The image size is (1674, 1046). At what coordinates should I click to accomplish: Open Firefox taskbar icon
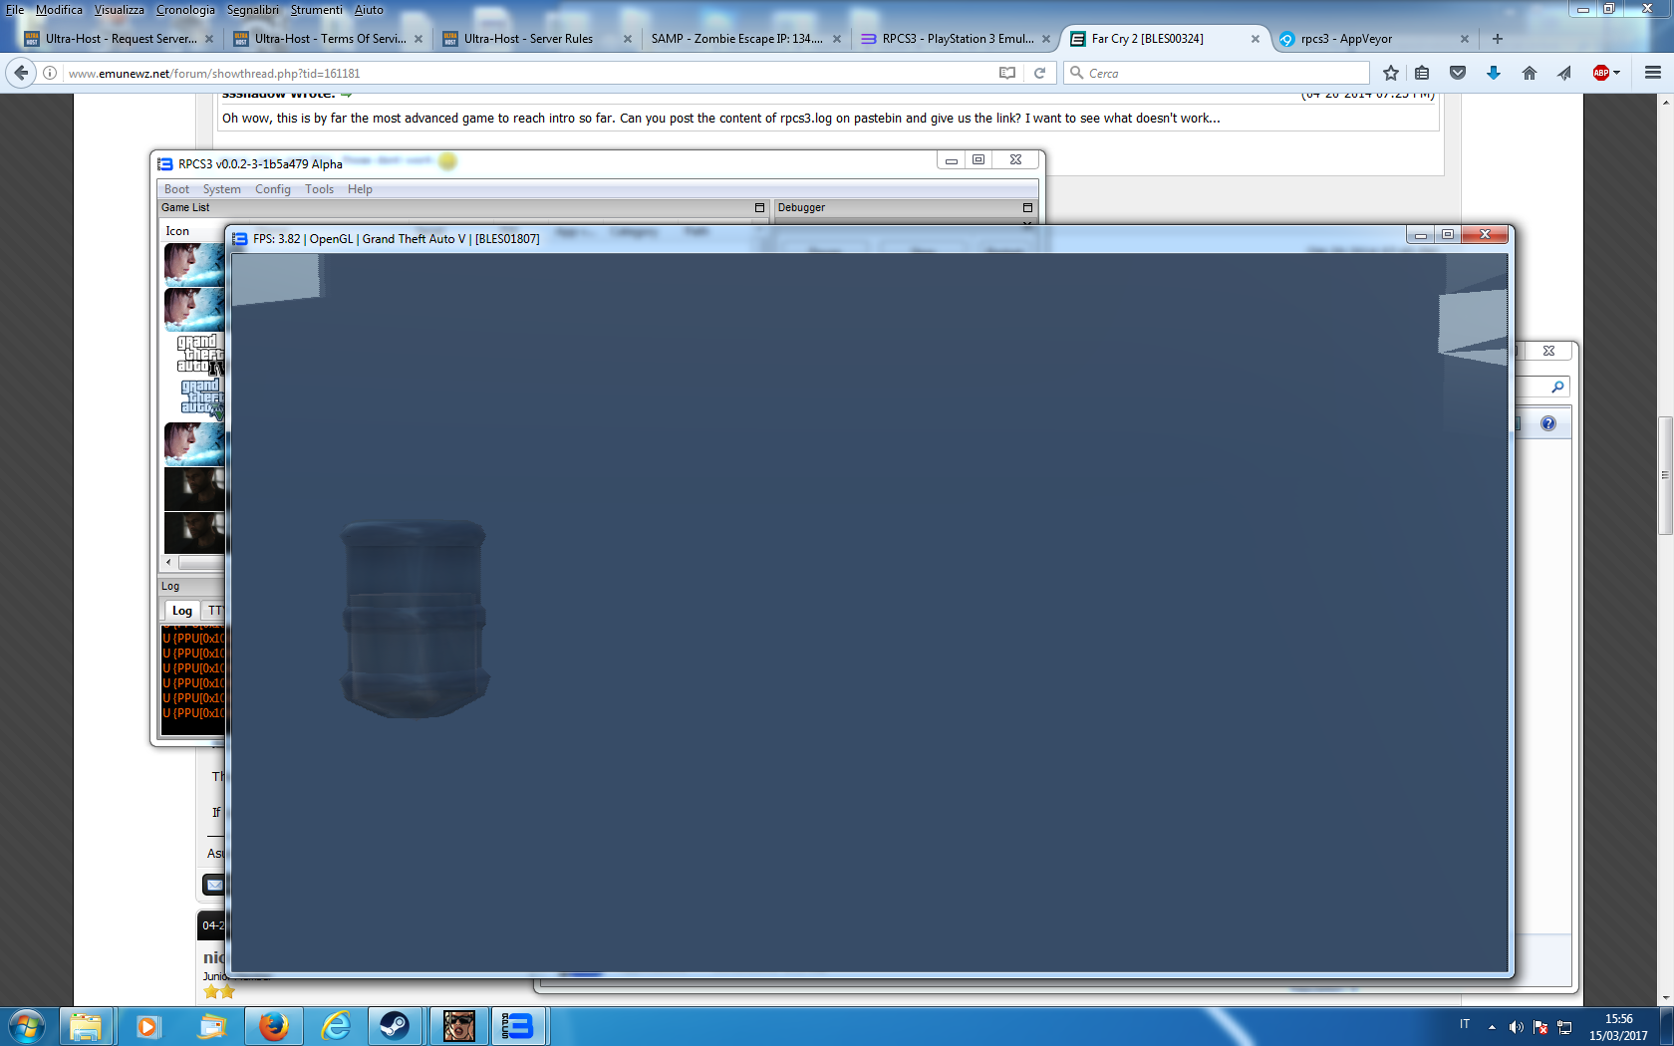pos(273,1026)
